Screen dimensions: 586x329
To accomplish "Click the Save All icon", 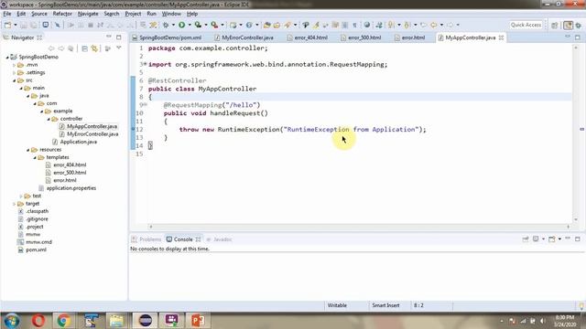I will click(x=34, y=25).
